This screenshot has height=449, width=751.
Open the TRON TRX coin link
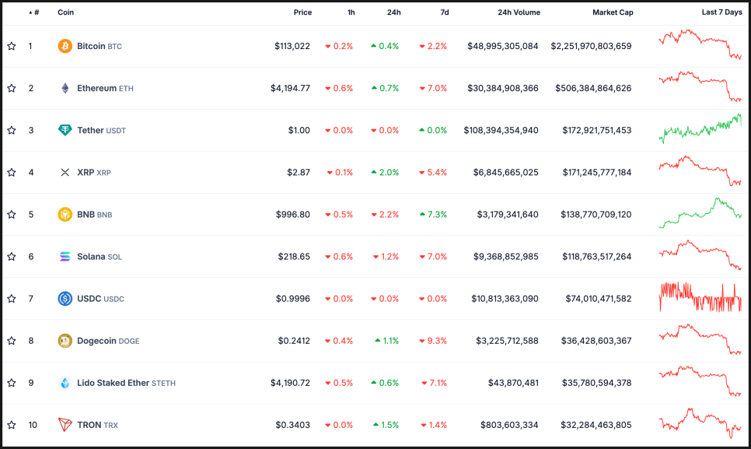tap(98, 425)
